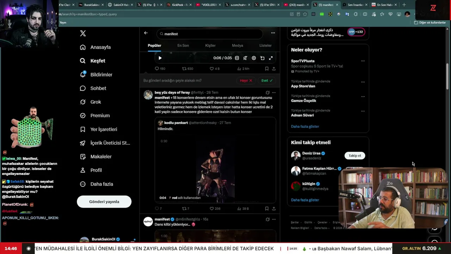Open more menu on manifest @m6nifestgirls post
This screenshot has height=254, width=451.
click(x=274, y=219)
